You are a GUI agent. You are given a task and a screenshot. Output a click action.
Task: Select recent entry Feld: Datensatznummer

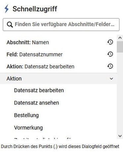[x=59, y=54]
